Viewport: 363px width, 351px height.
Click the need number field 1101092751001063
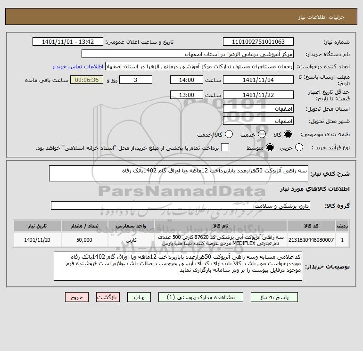coord(258,41)
